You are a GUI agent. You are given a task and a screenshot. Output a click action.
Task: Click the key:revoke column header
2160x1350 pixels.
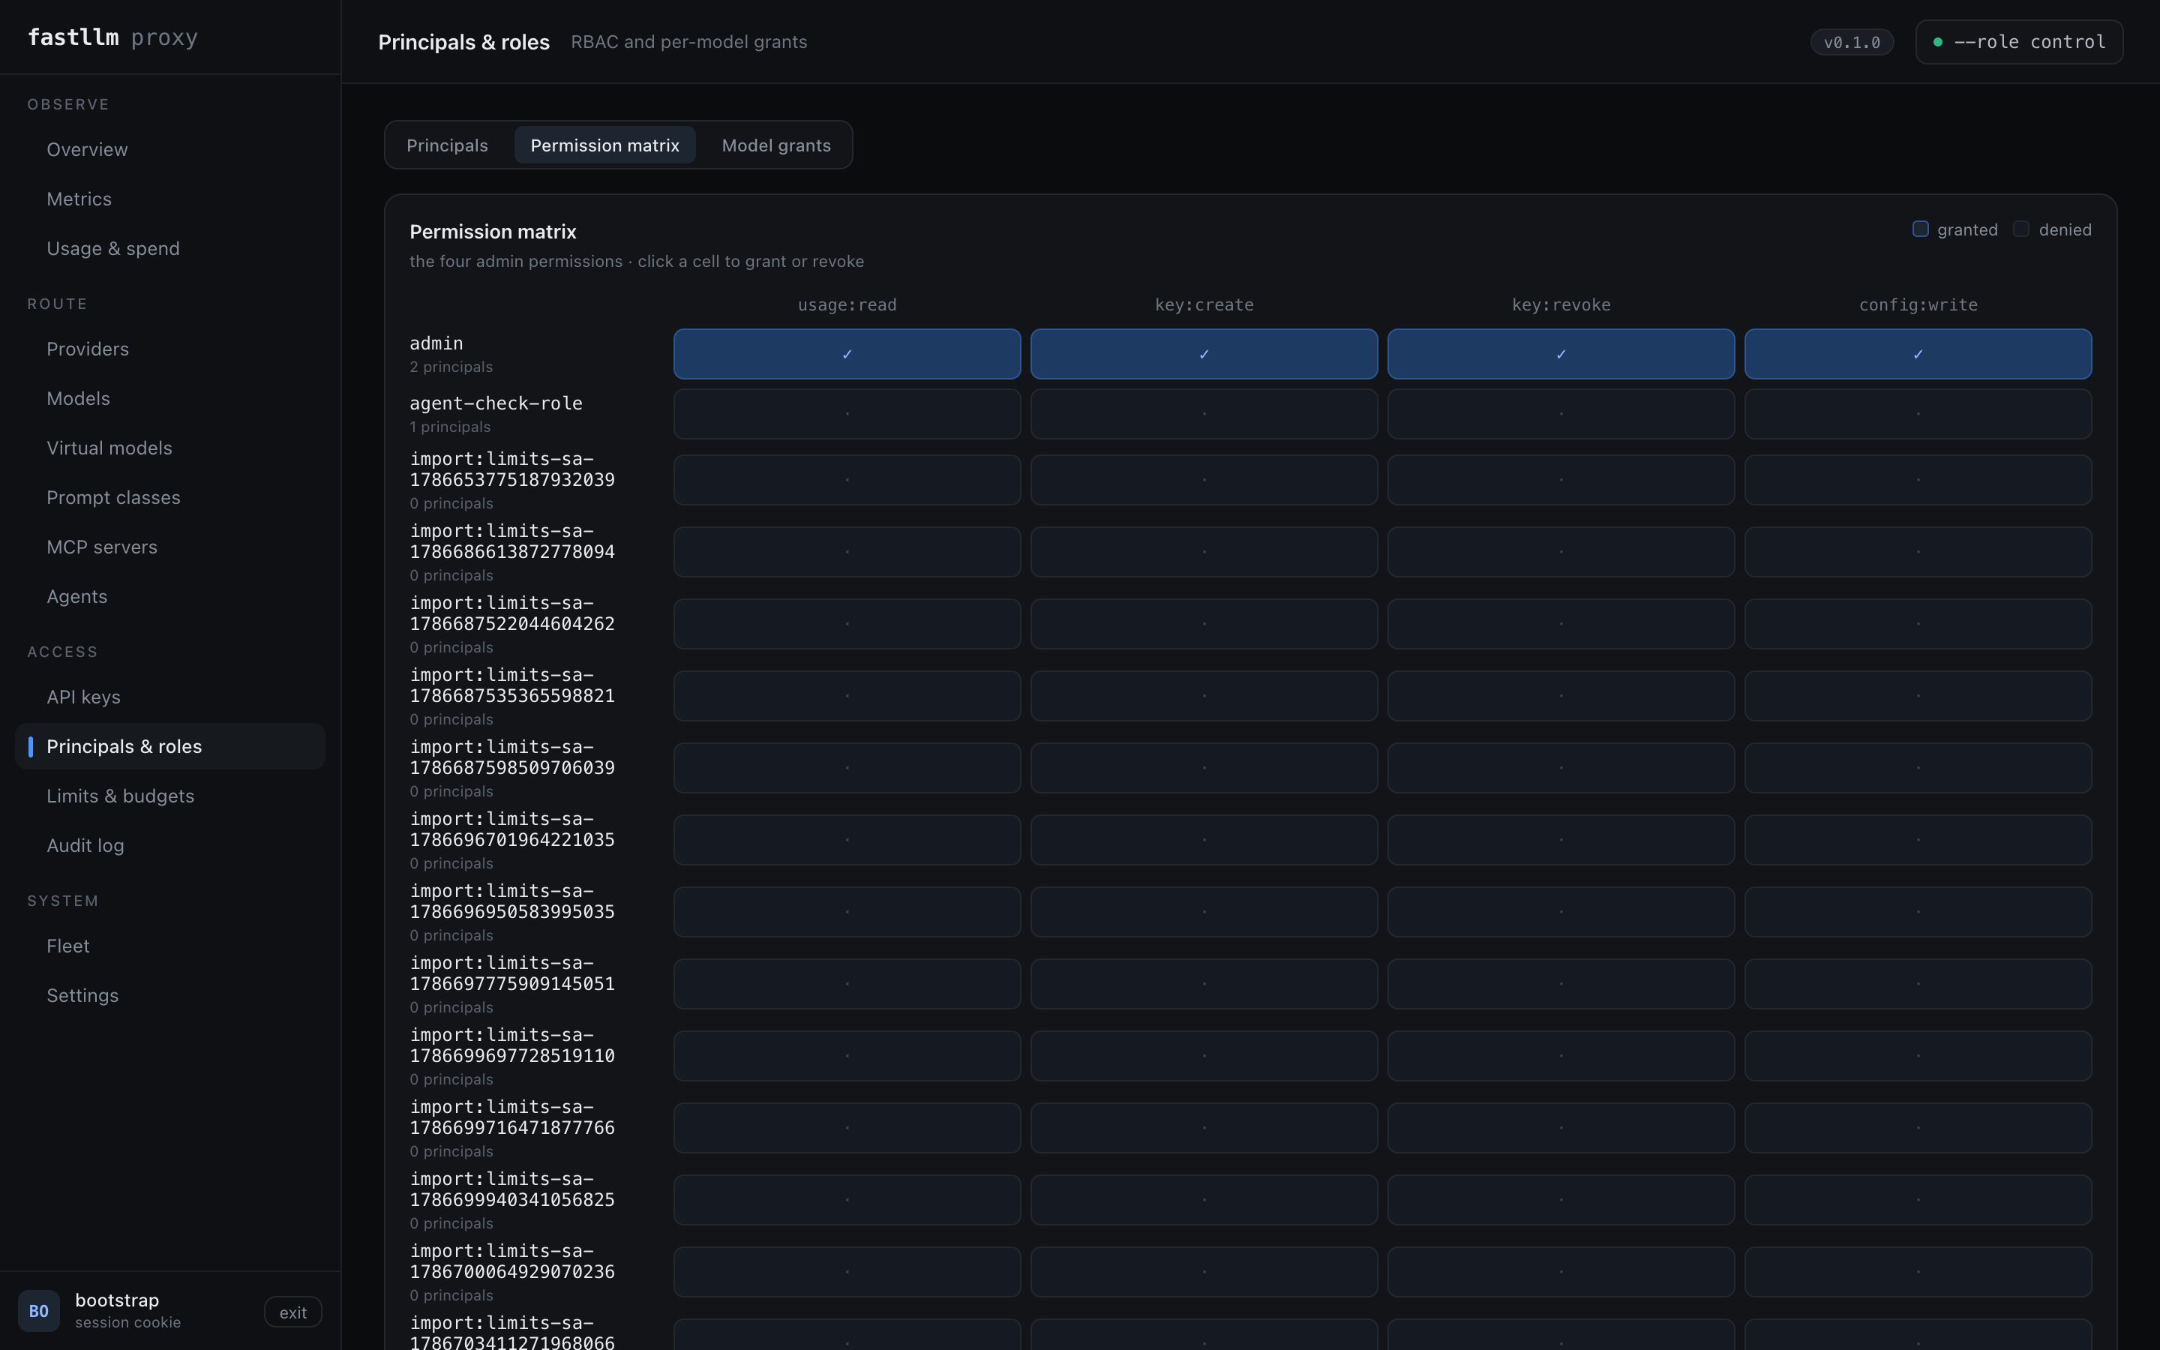[x=1561, y=305]
